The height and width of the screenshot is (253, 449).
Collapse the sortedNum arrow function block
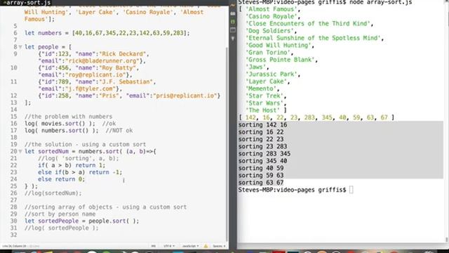[x=20, y=152]
